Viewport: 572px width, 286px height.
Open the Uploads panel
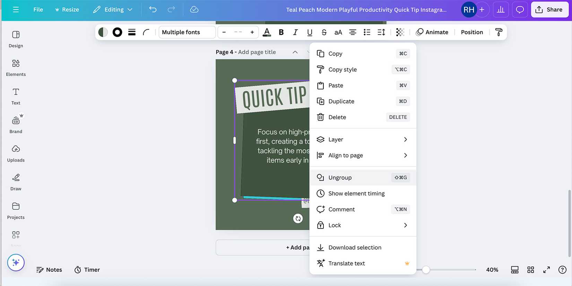coord(16,153)
